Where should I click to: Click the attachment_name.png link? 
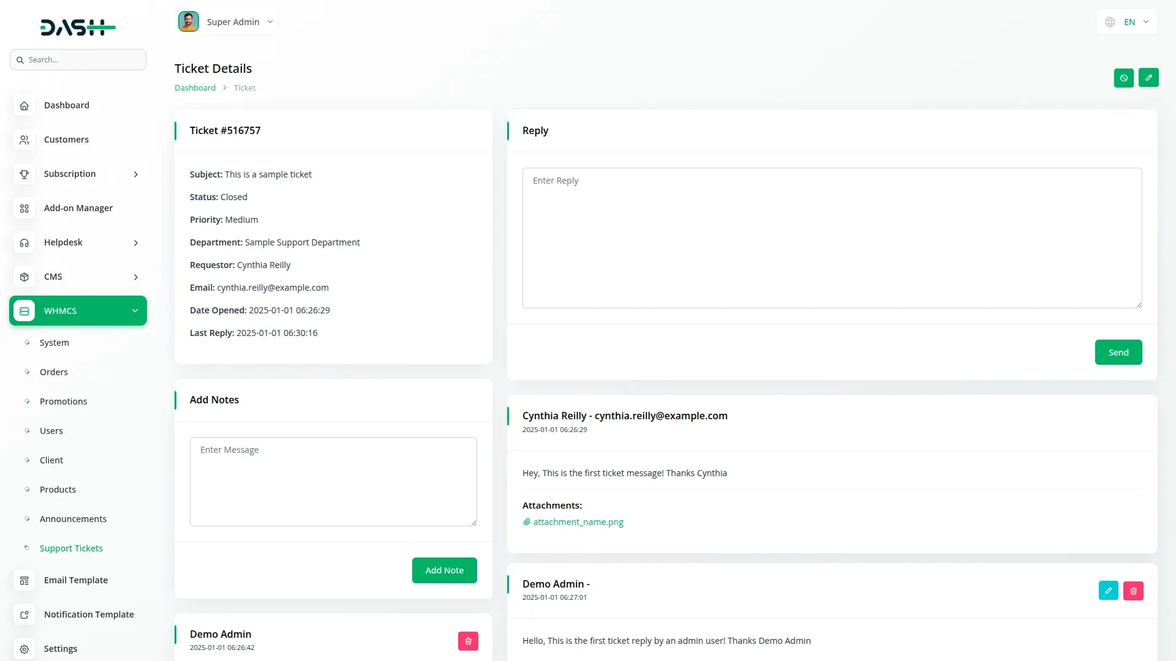click(578, 522)
